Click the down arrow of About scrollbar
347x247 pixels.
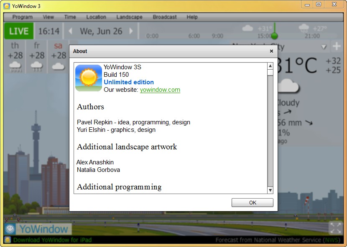[x=270, y=190]
